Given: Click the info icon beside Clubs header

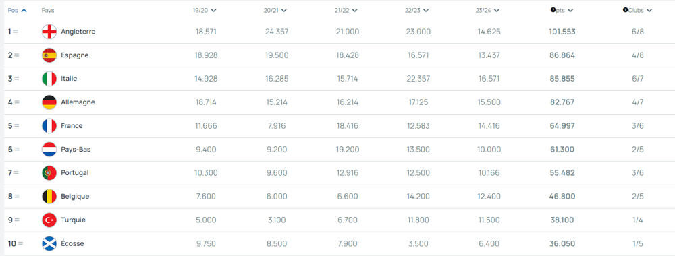Looking at the screenshot, I should [625, 10].
